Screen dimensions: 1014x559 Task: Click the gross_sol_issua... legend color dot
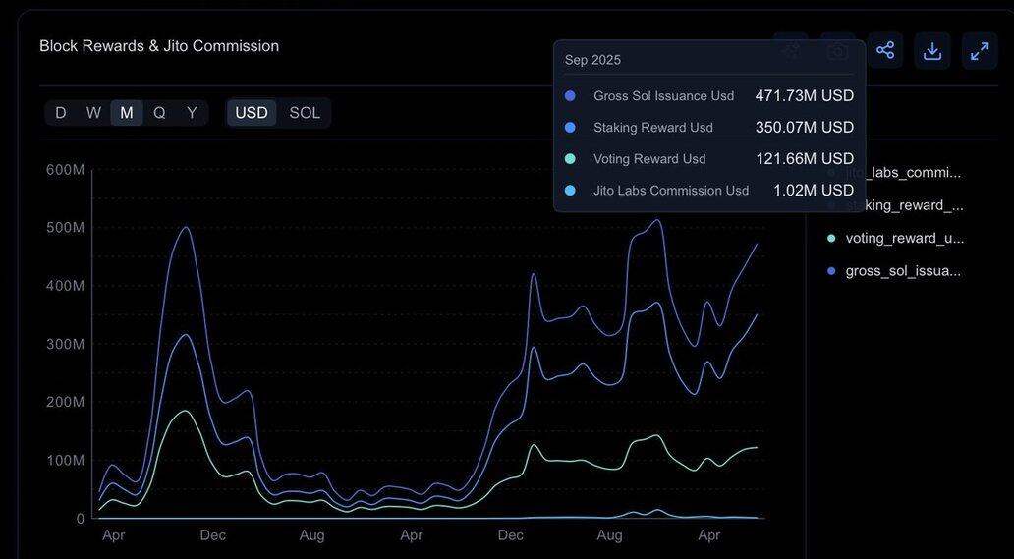pos(832,270)
